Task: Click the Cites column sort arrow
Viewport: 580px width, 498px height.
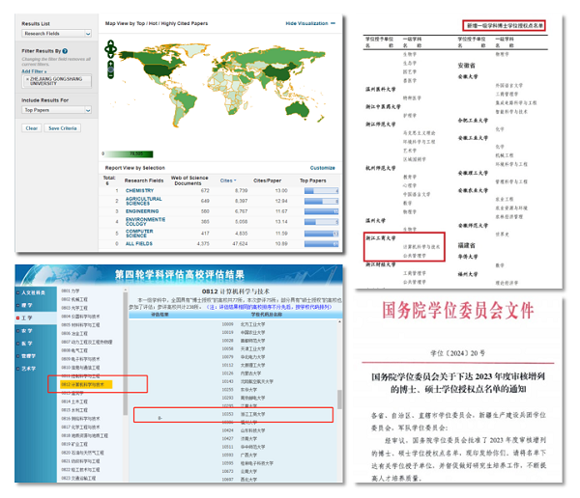Action: click(235, 180)
